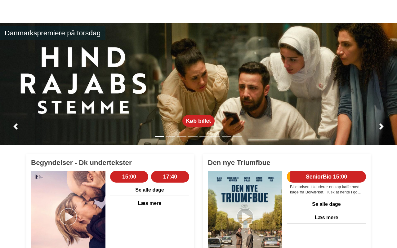The width and height of the screenshot is (397, 248).
Task: Open Læs mere for Den nye Triumfbue
Action: pos(326,218)
